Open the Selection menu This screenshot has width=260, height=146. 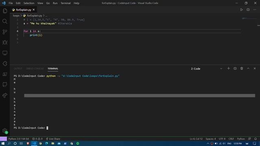coord(29,3)
